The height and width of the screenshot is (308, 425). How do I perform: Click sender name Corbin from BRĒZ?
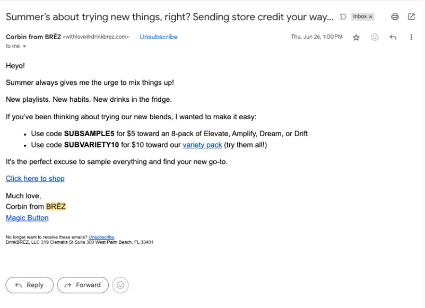point(33,37)
